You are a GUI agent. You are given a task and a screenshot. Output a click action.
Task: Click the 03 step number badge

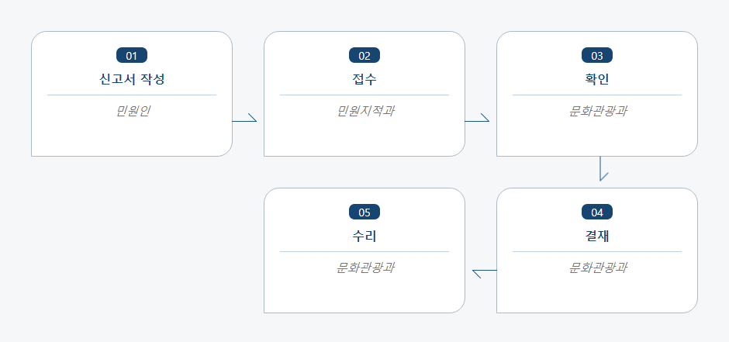597,55
